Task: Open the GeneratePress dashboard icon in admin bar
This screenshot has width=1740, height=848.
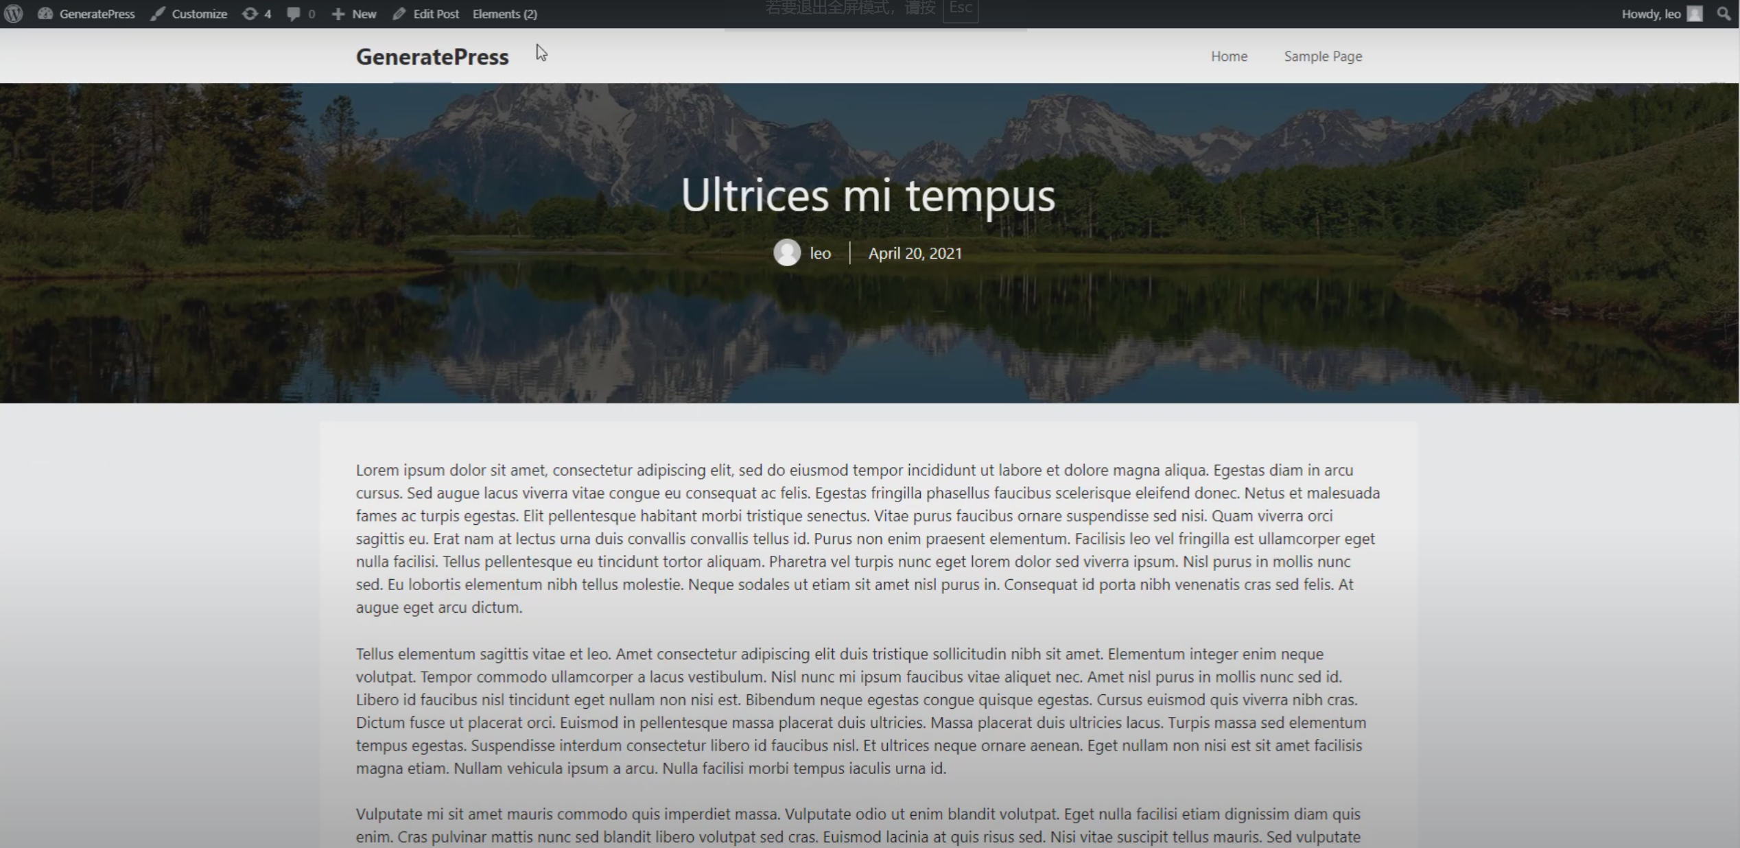Action: pyautogui.click(x=45, y=14)
